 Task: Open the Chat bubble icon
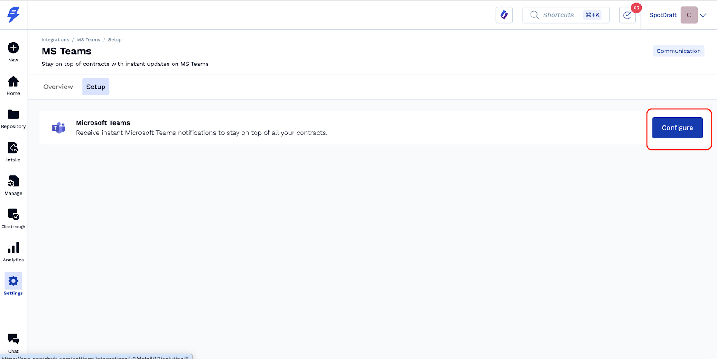[x=13, y=339]
